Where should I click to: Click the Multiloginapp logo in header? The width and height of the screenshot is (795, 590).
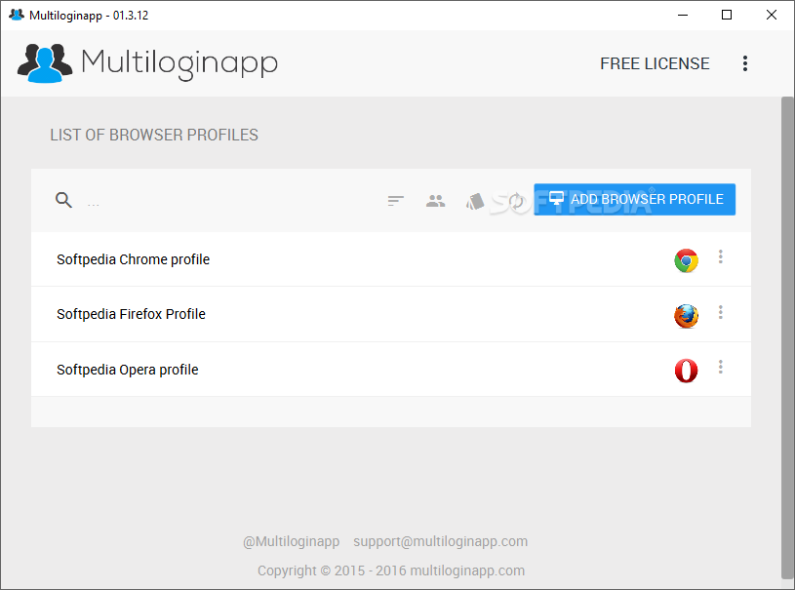point(147,62)
